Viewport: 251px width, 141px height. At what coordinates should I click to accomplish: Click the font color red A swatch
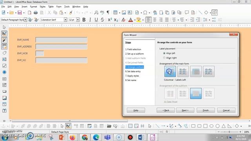pos(131,20)
